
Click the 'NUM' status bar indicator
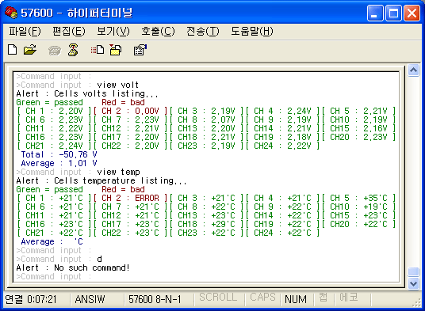click(x=296, y=299)
